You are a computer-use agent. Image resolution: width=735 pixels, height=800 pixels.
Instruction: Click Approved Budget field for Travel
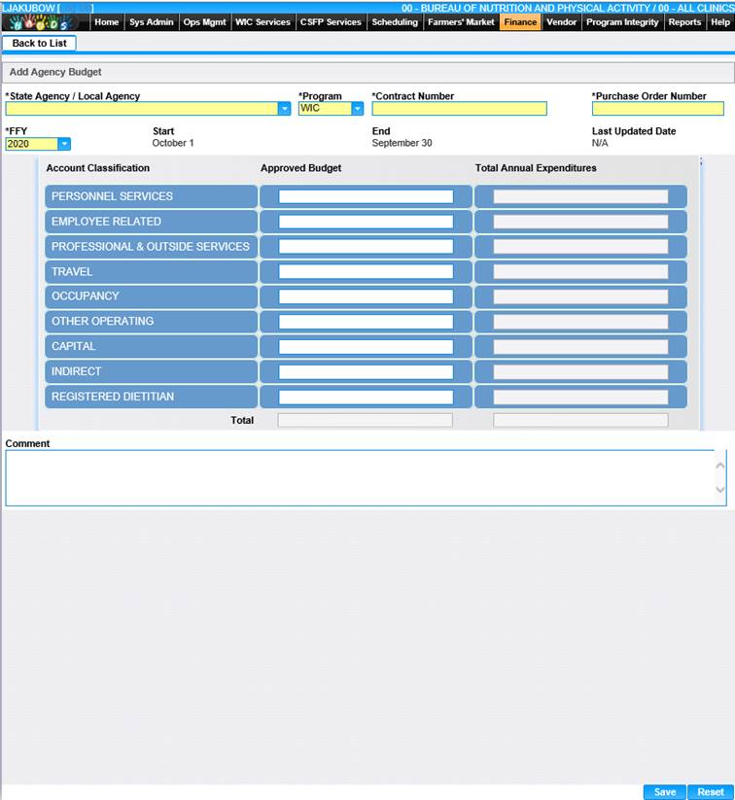click(x=366, y=272)
